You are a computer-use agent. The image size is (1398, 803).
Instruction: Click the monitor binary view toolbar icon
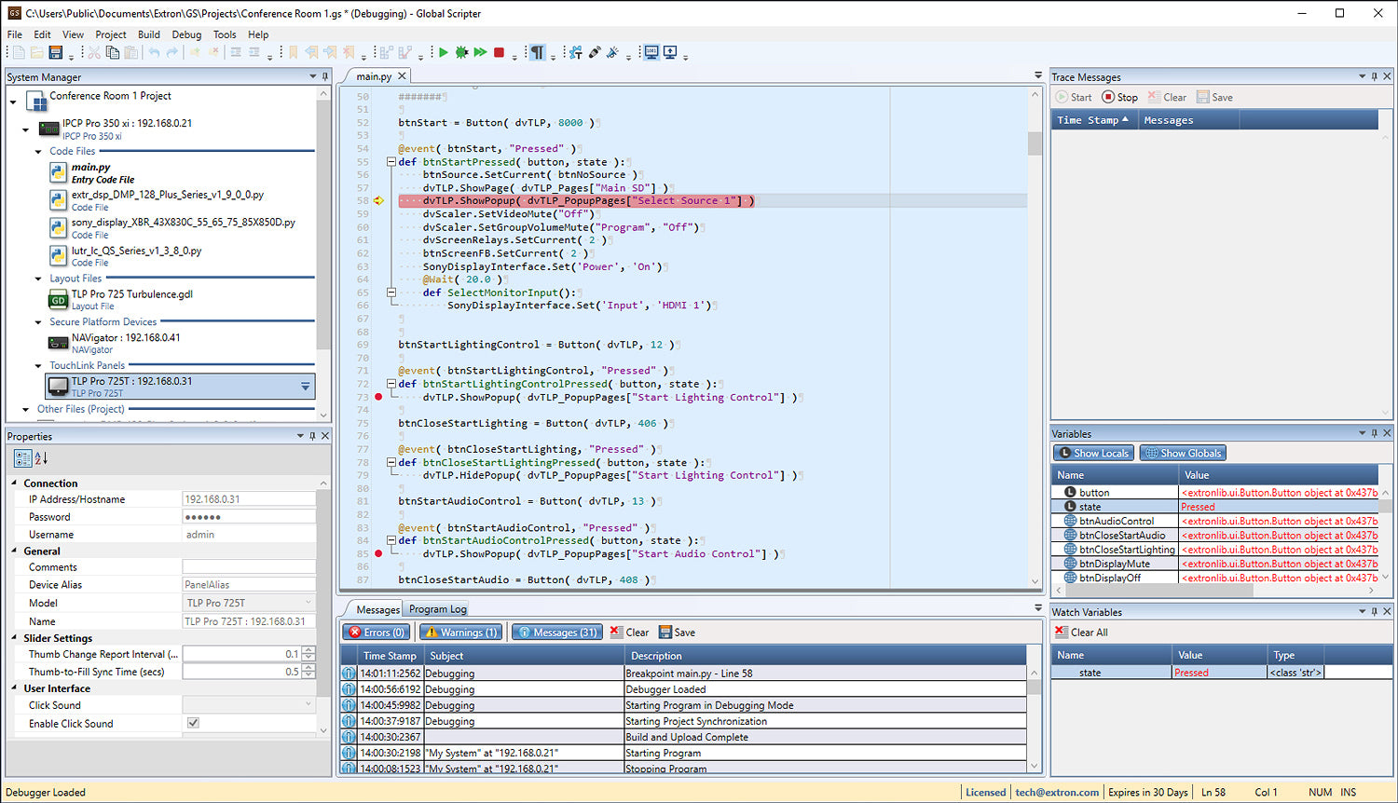point(651,53)
